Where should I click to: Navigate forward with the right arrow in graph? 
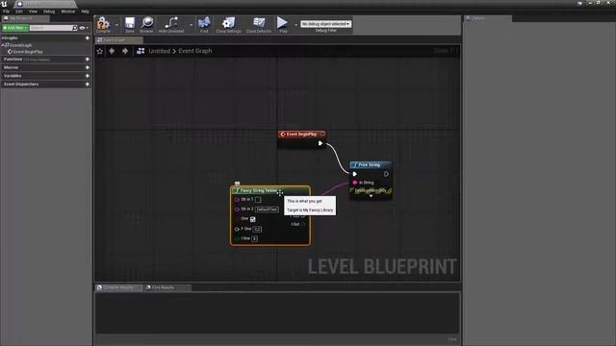(125, 51)
